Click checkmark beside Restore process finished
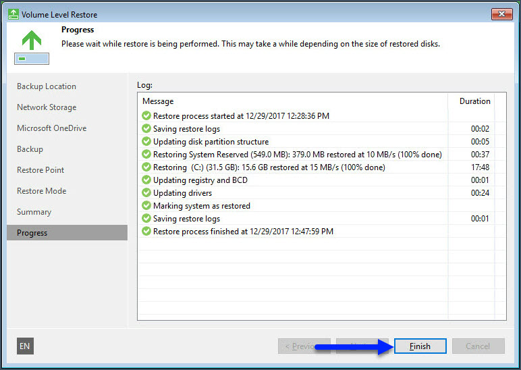This screenshot has width=521, height=370. click(146, 232)
